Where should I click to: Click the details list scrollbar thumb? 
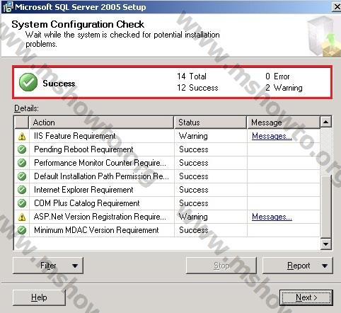(326, 206)
